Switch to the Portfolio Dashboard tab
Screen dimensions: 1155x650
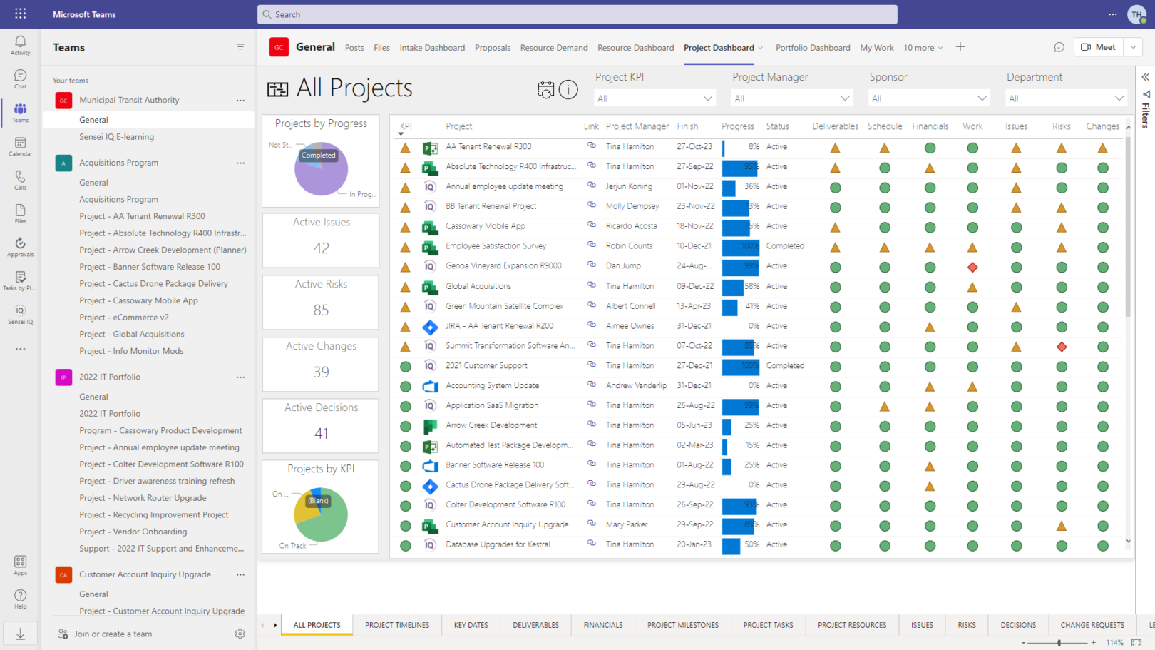tap(813, 48)
